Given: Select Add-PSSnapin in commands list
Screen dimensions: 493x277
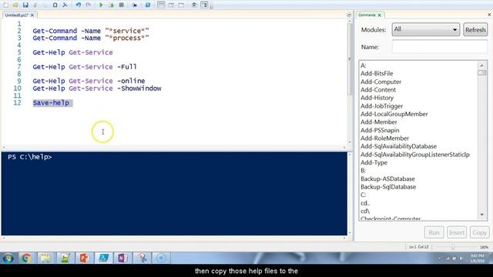Looking at the screenshot, I should [x=380, y=130].
